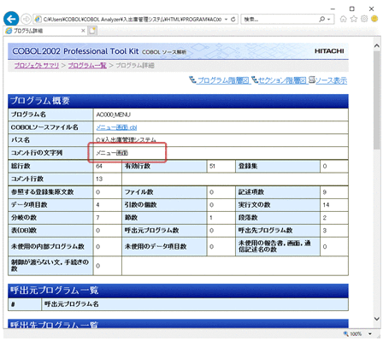The height and width of the screenshot is (341, 383).
Task: Open the address bar dropdown arrow
Action: coord(226,20)
